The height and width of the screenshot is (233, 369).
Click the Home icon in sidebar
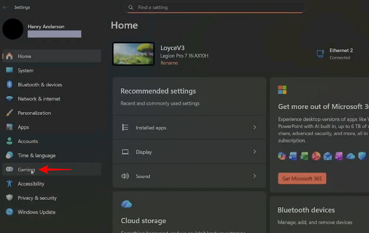pyautogui.click(x=9, y=56)
